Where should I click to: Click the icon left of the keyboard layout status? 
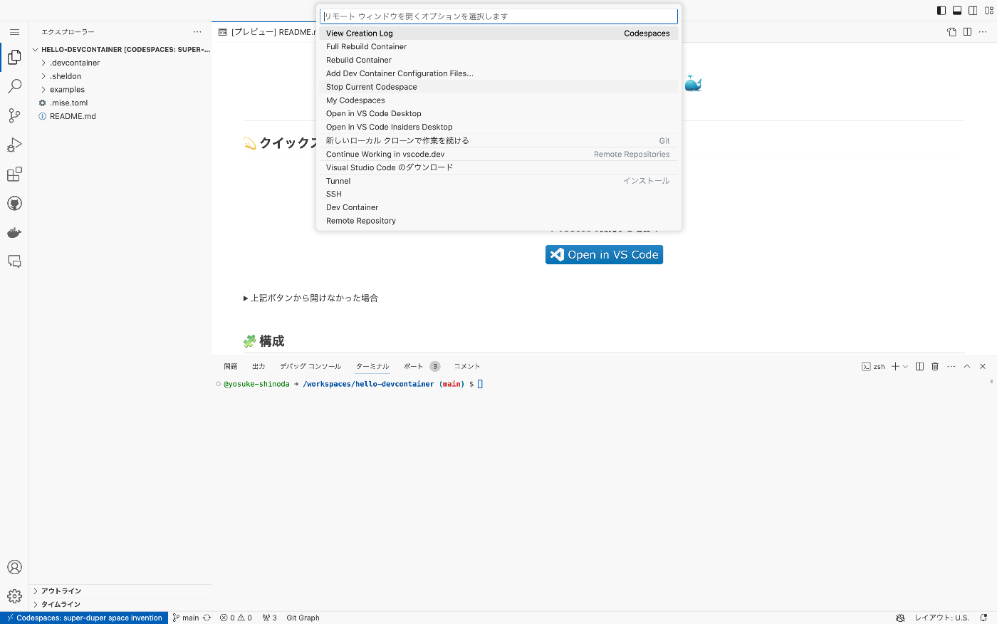900,618
